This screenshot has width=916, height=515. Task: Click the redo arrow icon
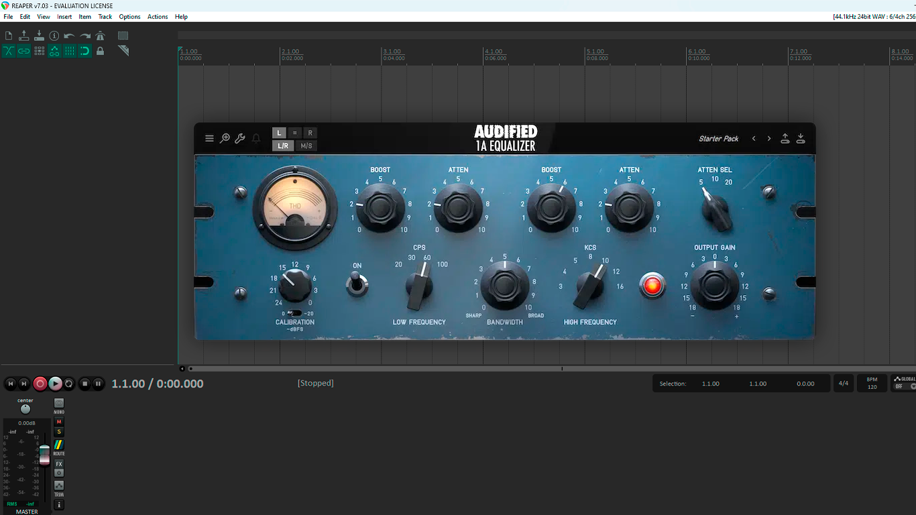85,36
